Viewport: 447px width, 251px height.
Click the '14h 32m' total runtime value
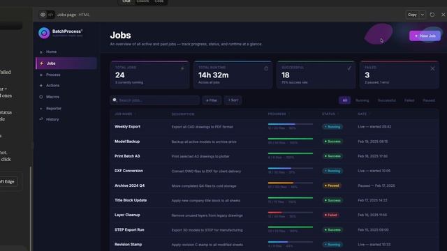(213, 75)
